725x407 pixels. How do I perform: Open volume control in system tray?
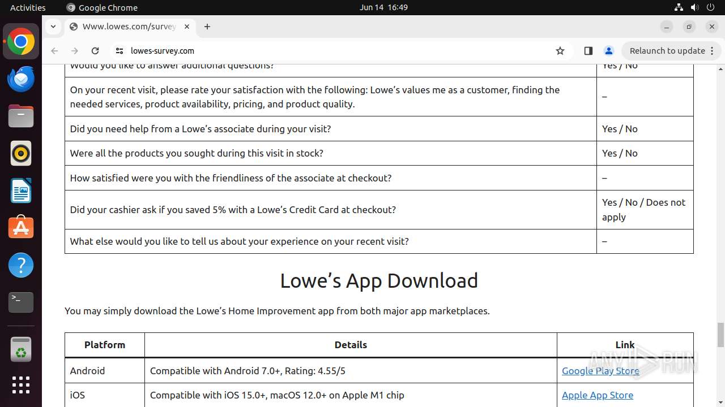694,7
